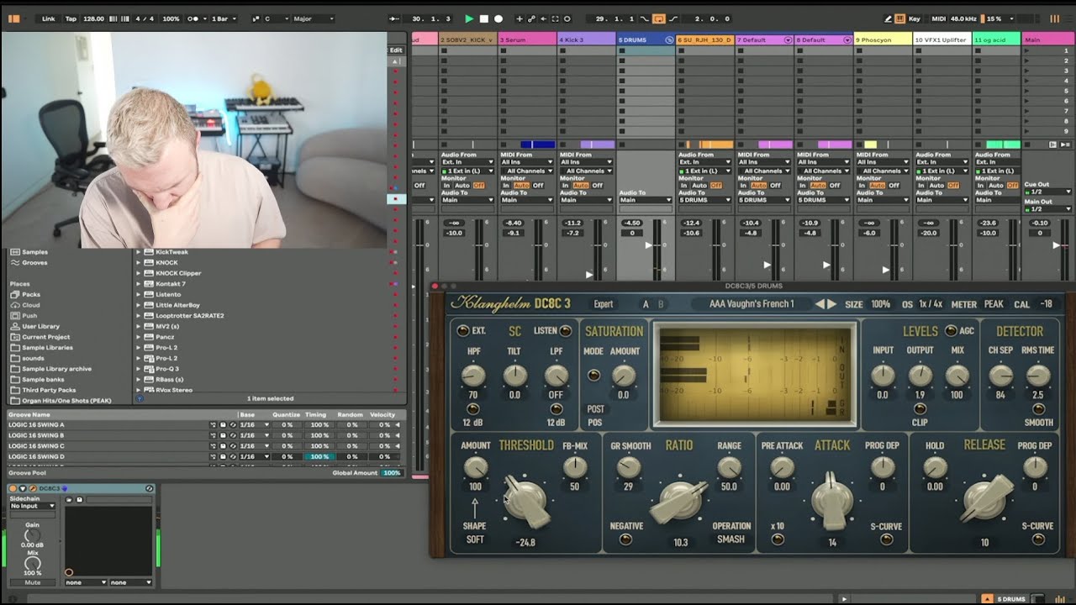Screen dimensions: 1076x605
Task: Select the 3 Serum track header
Action: coord(527,39)
